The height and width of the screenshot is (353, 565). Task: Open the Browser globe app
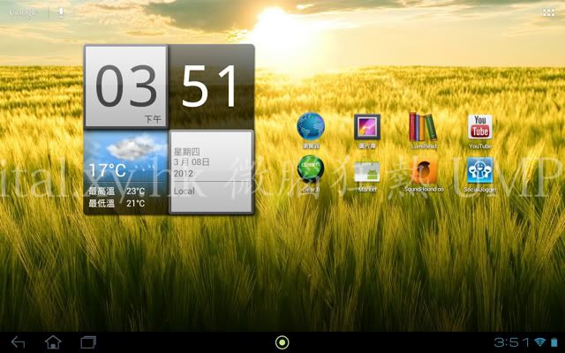click(x=311, y=126)
